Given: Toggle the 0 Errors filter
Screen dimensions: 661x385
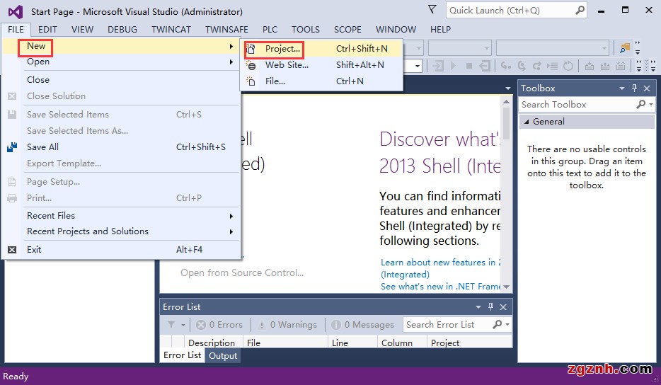Looking at the screenshot, I should (x=219, y=325).
